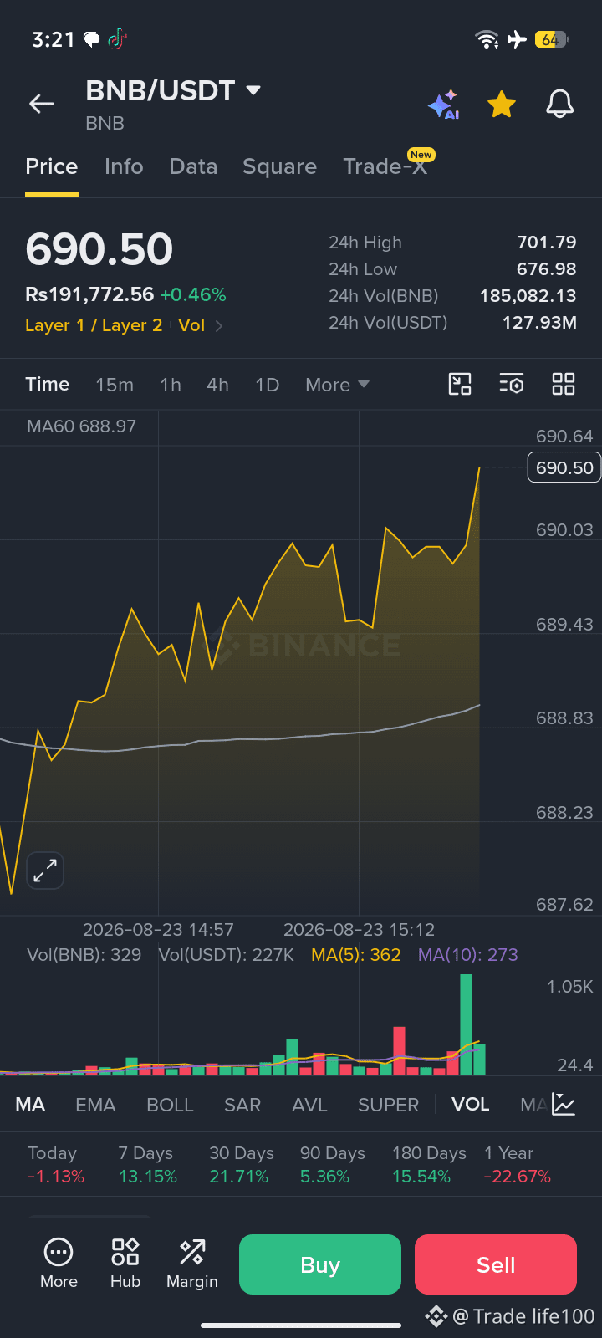The image size is (602, 1338).
Task: Toggle the AVL indicator
Action: (309, 1105)
